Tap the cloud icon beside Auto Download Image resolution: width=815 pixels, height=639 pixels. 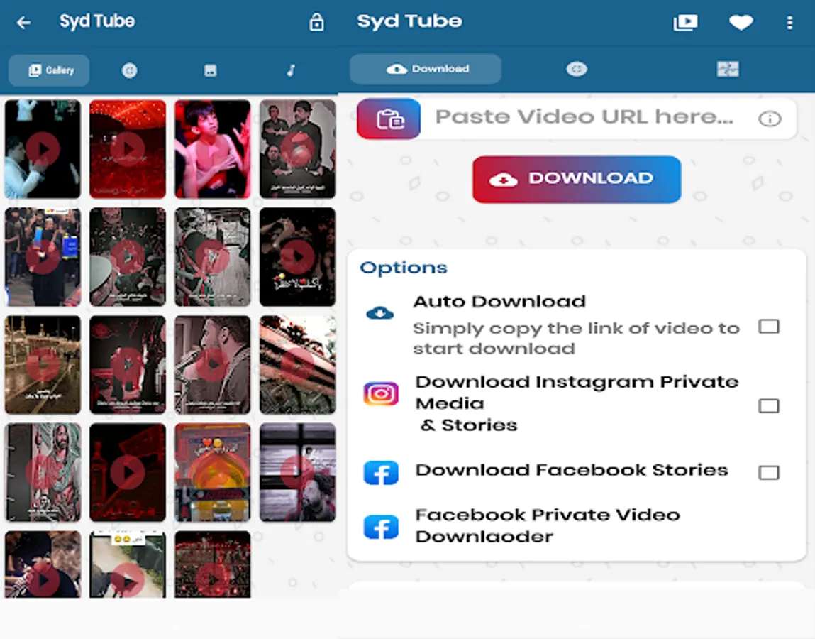coord(380,313)
